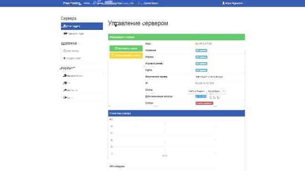Click the red server status badge
The width and height of the screenshot is (305, 171).
click(204, 103)
